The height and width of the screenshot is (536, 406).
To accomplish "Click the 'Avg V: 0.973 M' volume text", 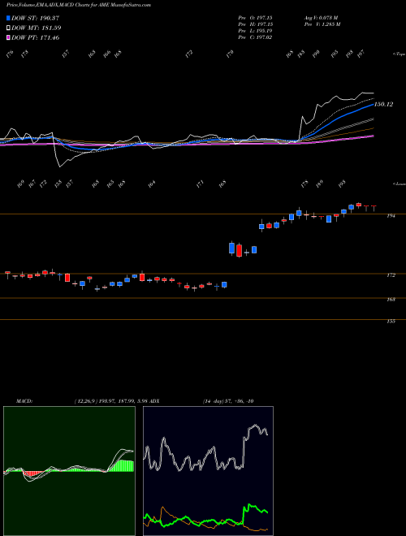I will tap(321, 18).
